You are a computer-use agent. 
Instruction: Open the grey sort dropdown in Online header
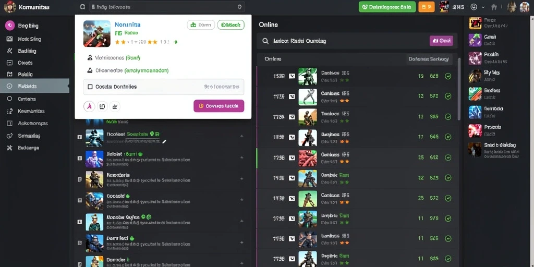tap(429, 59)
